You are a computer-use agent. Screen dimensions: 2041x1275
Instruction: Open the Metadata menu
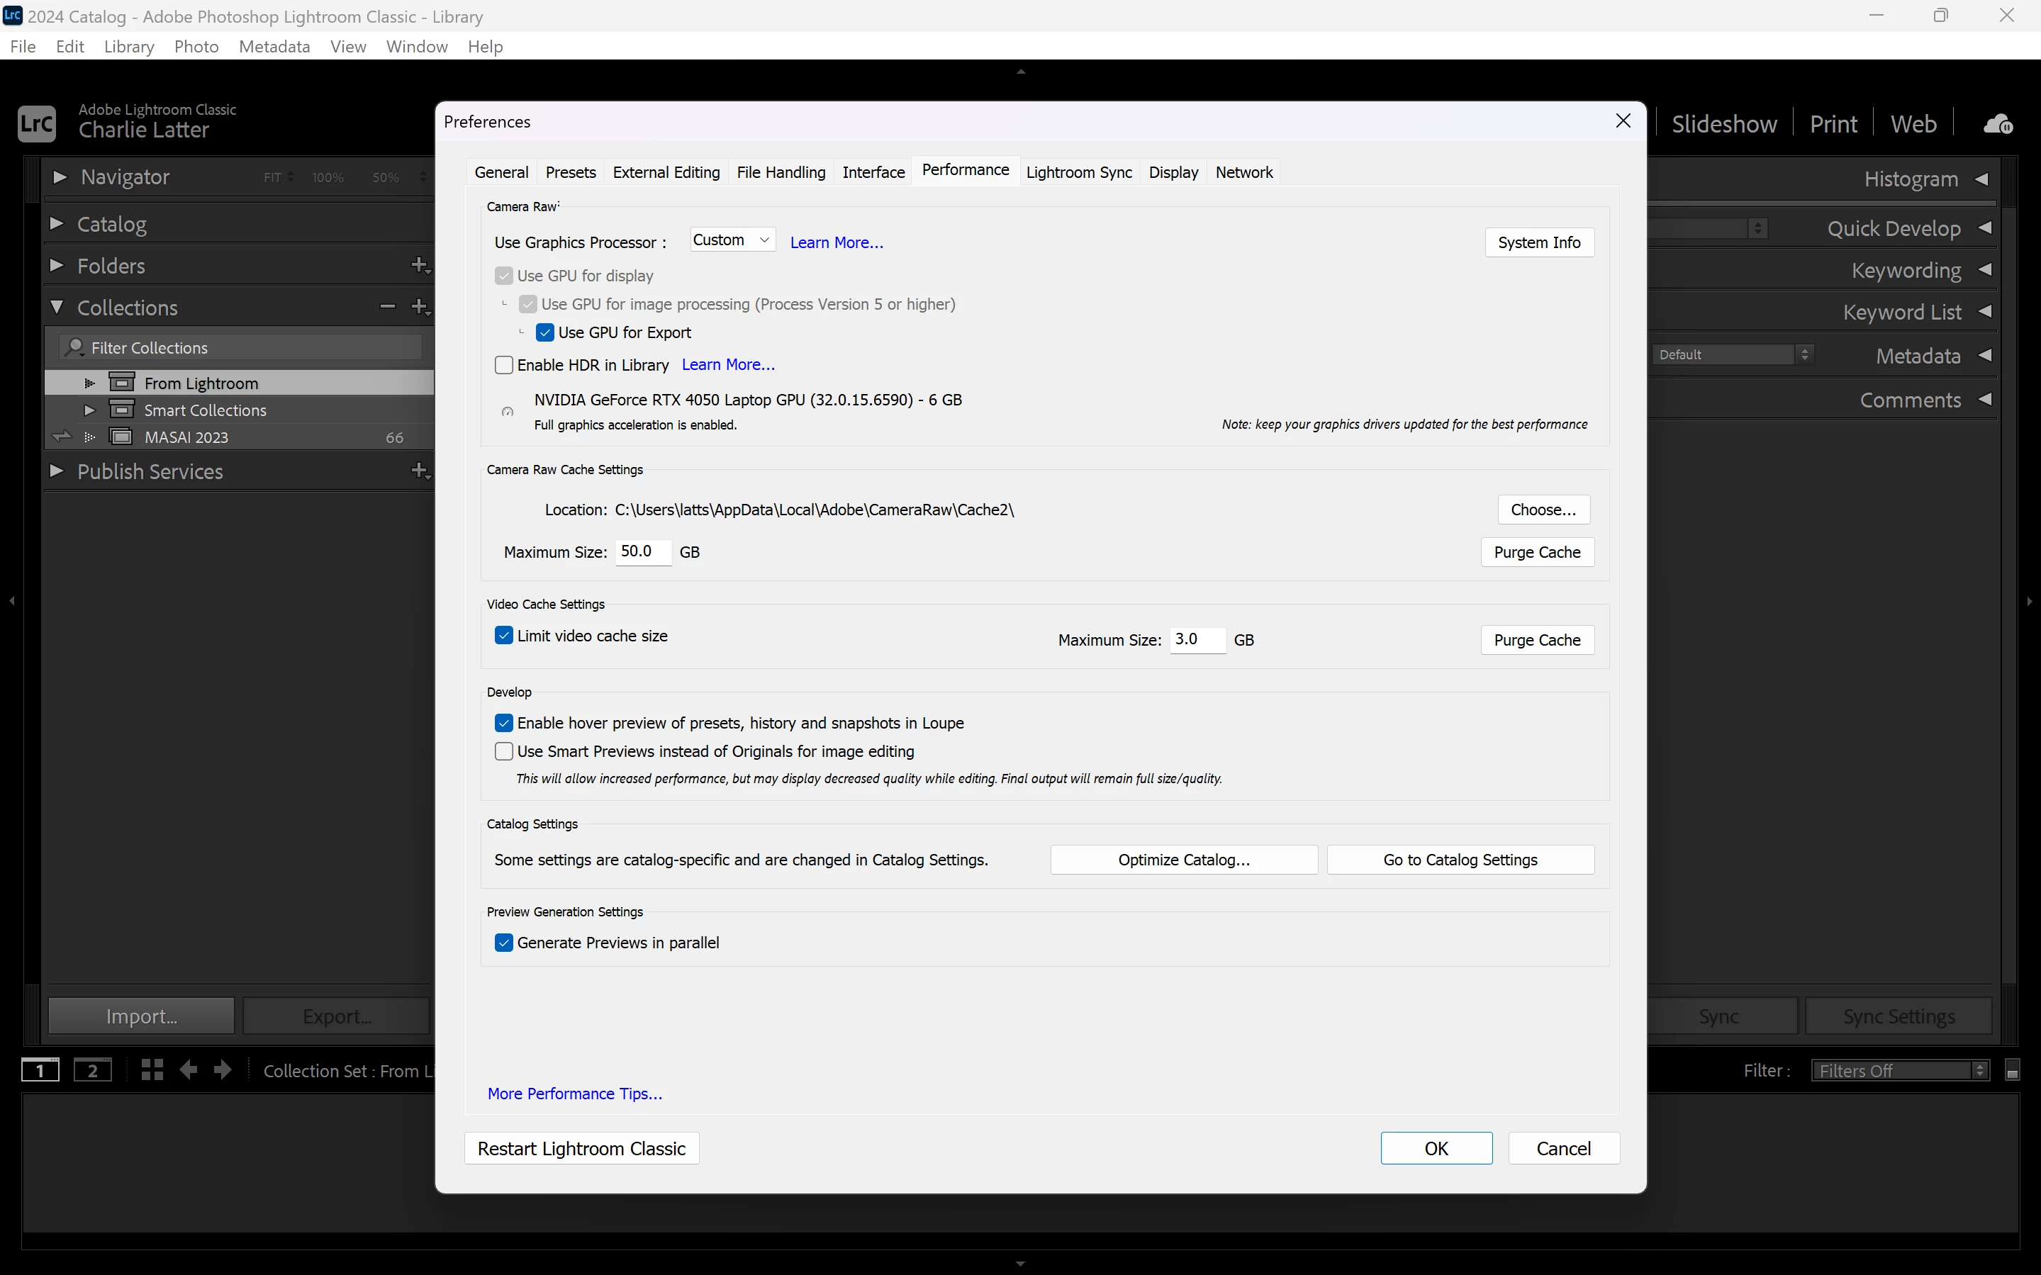[x=274, y=46]
